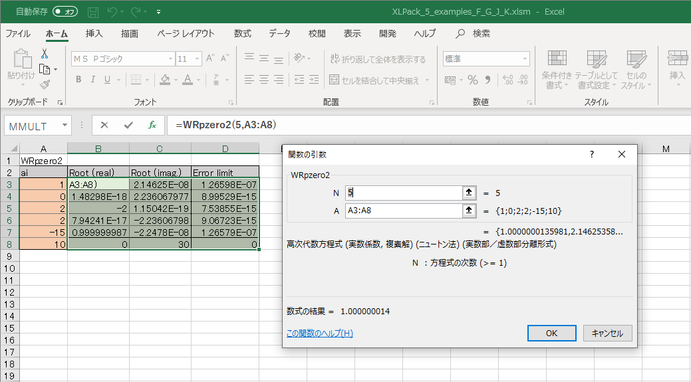
Task: Open the ページ レイアウト tab
Action: (186, 33)
